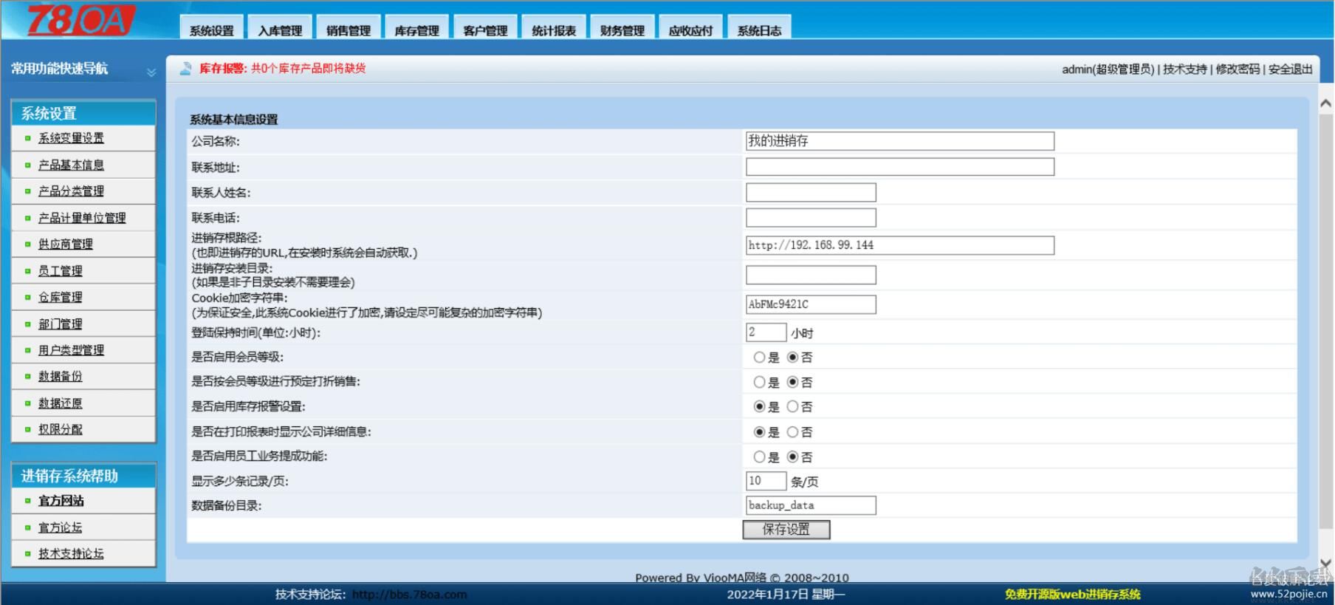Image resolution: width=1335 pixels, height=605 pixels.
Task: Click the 公司名称 input field
Action: 899,141
